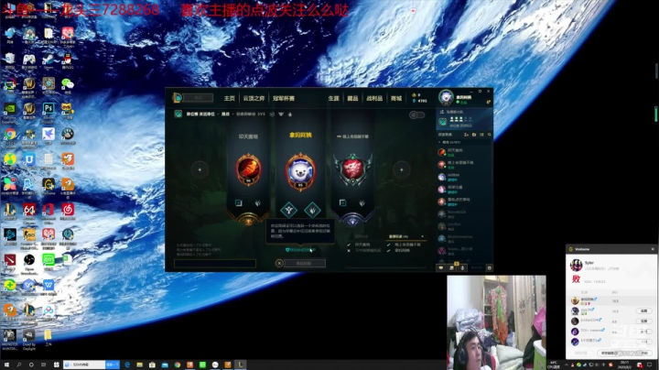Switch to League client taskbar icon
Viewport: 659px width, 370px height.
click(x=241, y=365)
